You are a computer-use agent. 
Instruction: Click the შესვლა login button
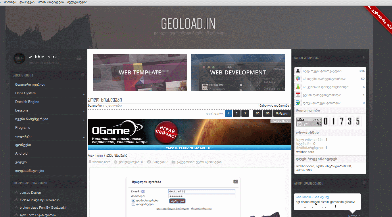(x=177, y=201)
